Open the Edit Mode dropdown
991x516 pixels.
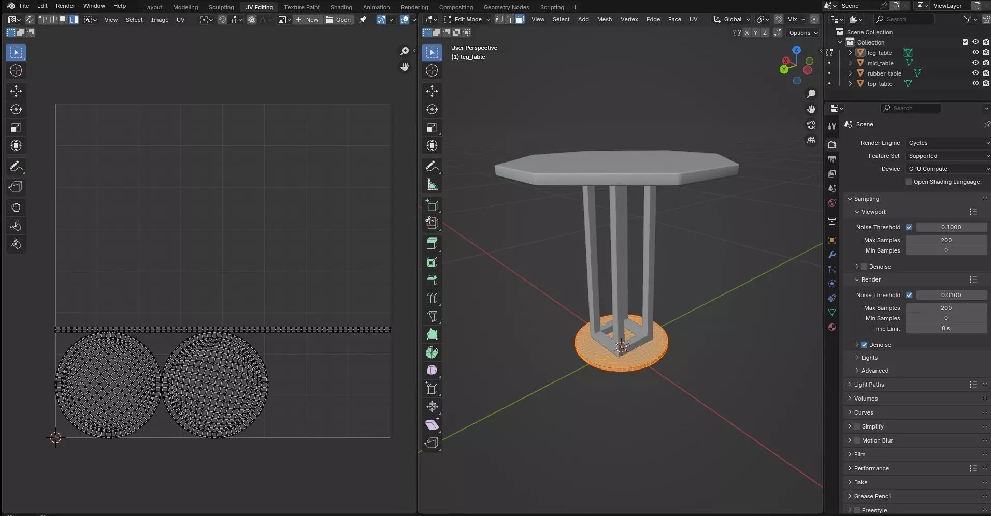click(467, 19)
